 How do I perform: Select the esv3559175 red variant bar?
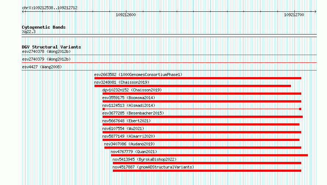tap(202, 101)
